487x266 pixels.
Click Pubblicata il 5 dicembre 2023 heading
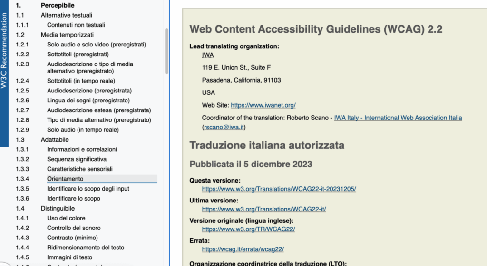click(251, 164)
